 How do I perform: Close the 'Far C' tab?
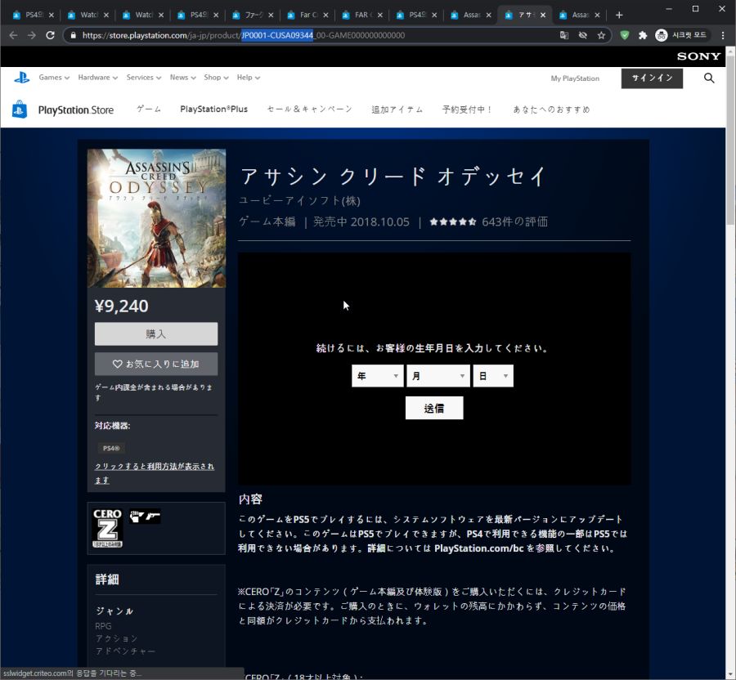325,15
